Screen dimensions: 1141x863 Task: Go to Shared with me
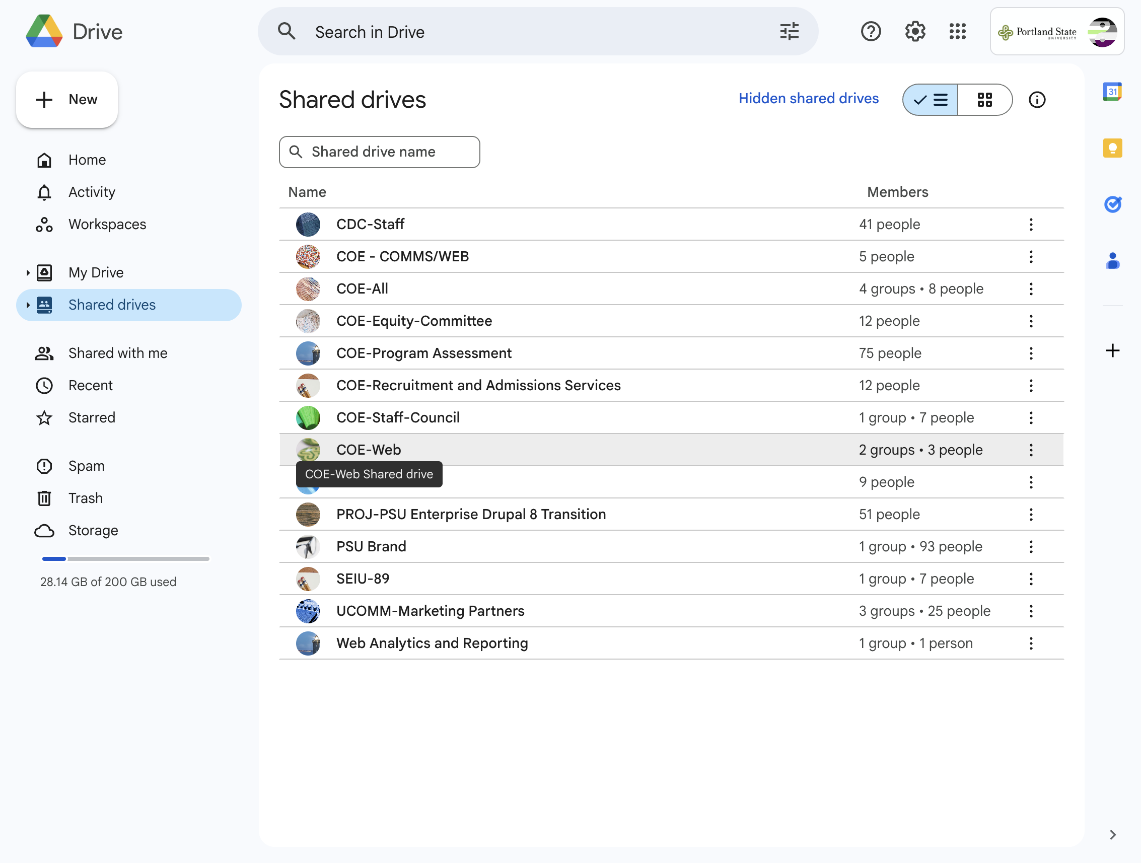click(118, 353)
